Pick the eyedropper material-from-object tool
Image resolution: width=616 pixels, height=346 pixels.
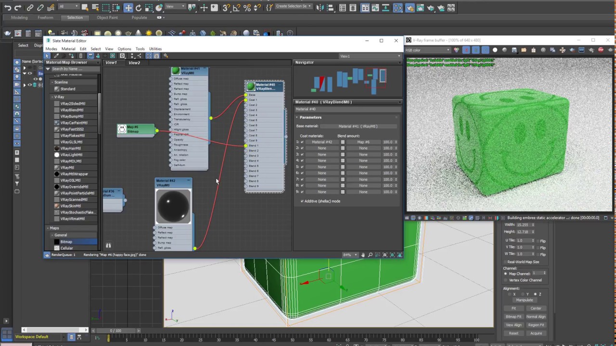click(56, 56)
